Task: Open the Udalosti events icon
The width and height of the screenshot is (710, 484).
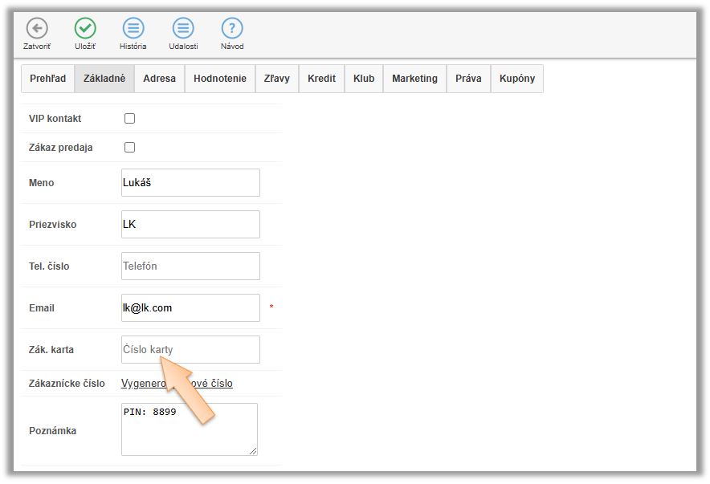Action: click(x=183, y=29)
